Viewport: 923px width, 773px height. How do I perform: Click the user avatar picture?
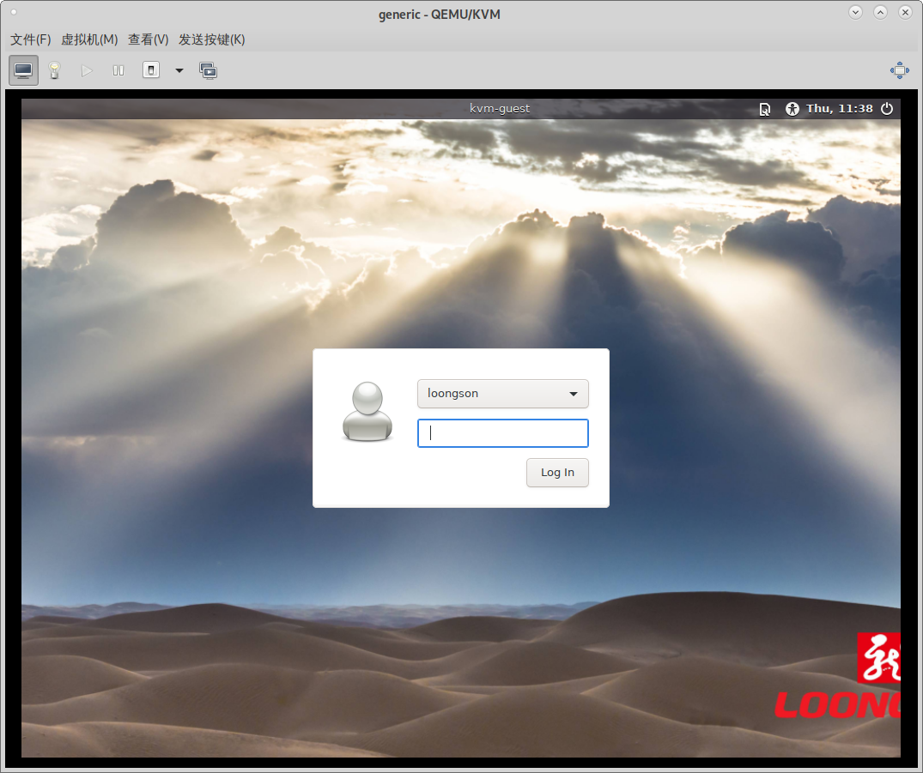367,412
